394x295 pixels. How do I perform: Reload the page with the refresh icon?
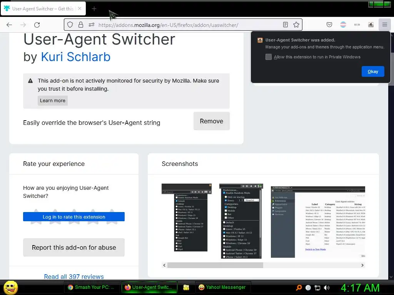(37, 25)
